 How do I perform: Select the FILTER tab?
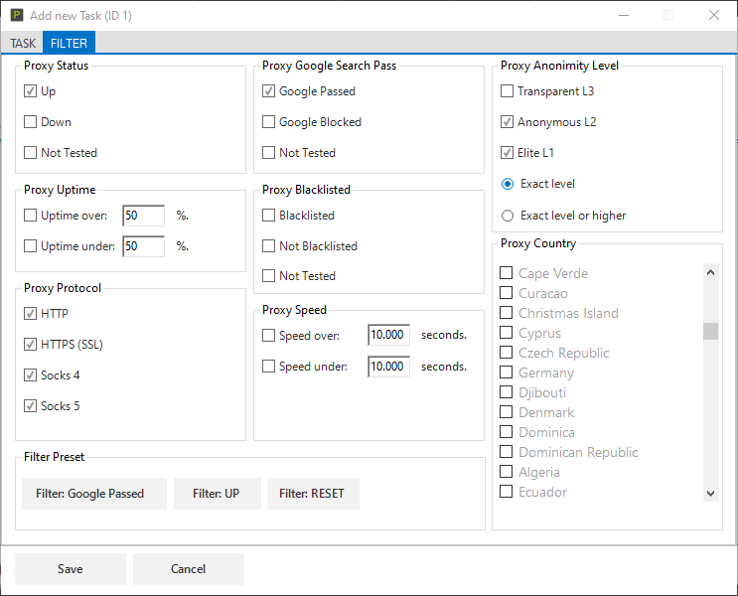(x=69, y=43)
